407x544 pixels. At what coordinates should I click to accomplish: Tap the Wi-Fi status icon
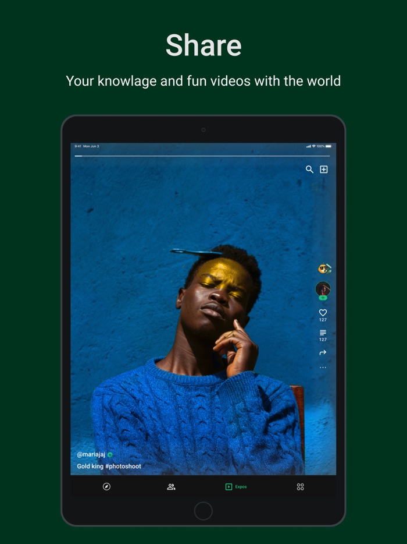coord(314,146)
